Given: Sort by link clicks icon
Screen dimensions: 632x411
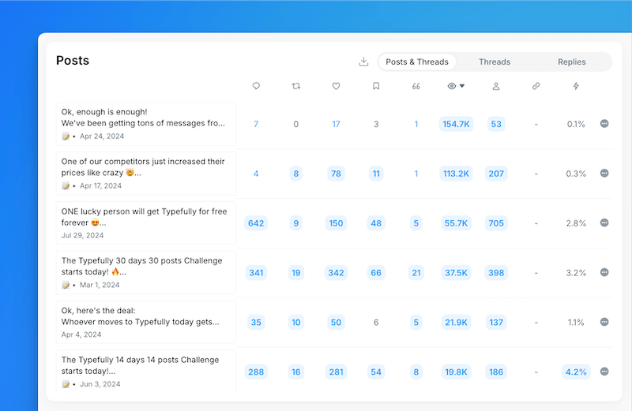Looking at the screenshot, I should point(536,86).
